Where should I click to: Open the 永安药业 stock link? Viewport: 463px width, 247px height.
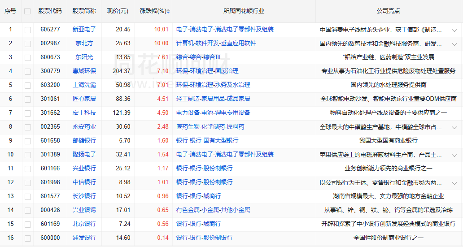point(84,126)
